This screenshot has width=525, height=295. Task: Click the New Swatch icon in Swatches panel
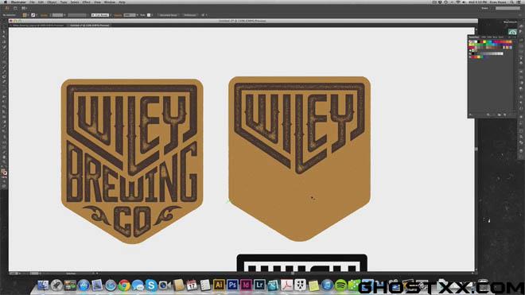point(500,115)
